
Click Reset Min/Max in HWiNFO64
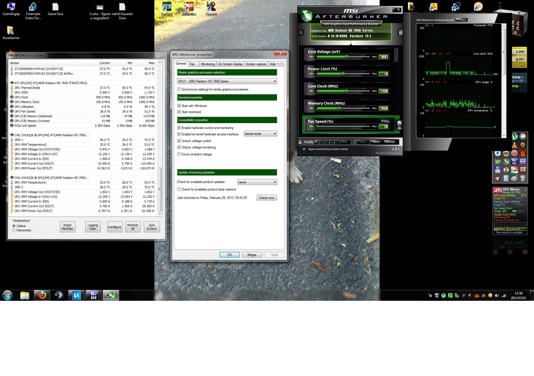point(67,227)
